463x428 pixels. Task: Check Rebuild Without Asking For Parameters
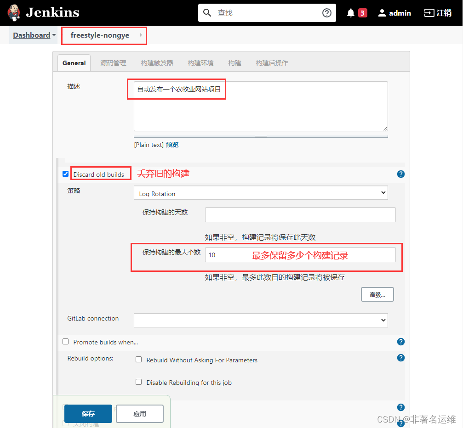click(x=138, y=360)
